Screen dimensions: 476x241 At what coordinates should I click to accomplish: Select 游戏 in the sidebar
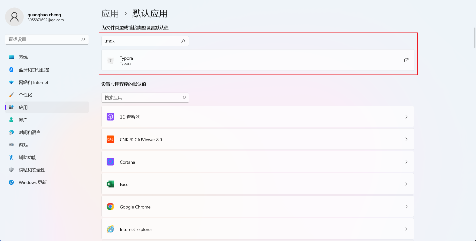(x=47, y=145)
